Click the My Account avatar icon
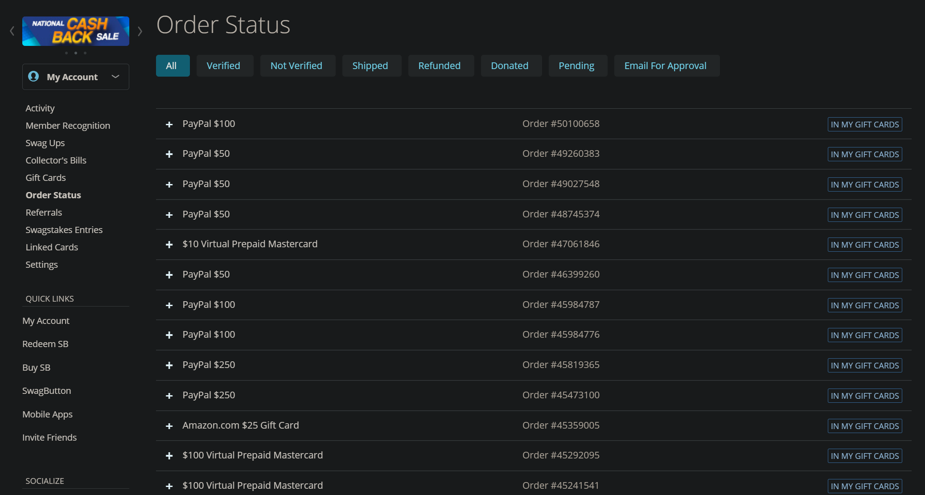Viewport: 925px width, 495px height. click(33, 76)
